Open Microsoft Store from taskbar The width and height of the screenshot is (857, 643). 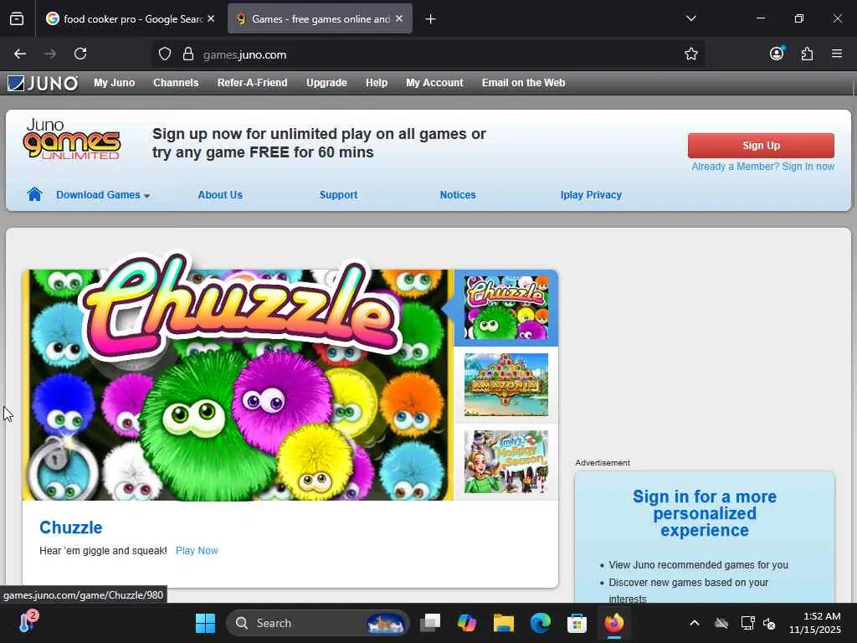tap(577, 623)
